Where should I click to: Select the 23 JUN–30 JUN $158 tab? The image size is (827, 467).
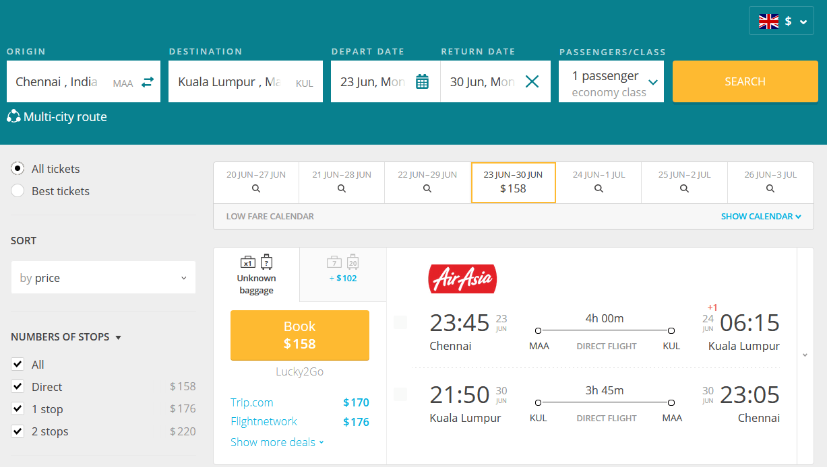pyautogui.click(x=513, y=182)
